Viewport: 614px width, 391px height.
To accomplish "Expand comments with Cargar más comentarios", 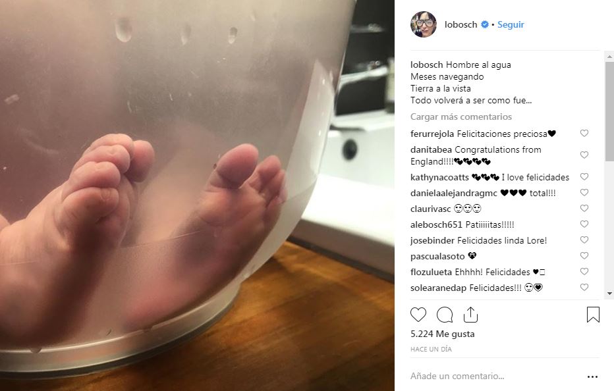I will 461,117.
